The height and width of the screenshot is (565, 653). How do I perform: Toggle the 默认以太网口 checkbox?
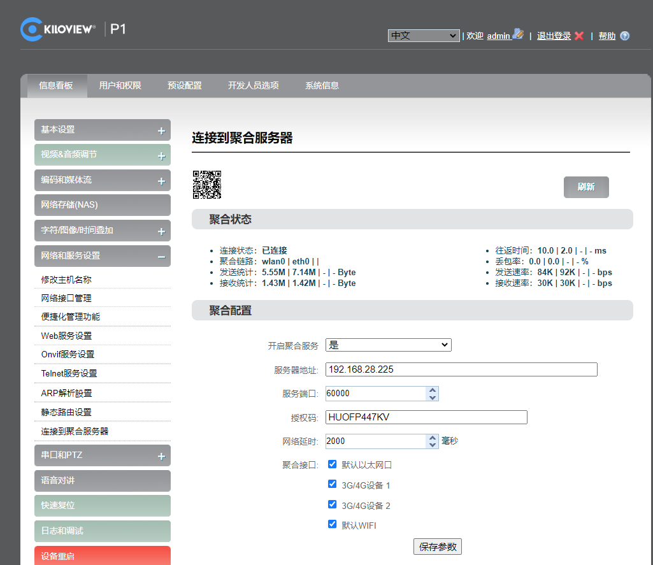point(332,464)
